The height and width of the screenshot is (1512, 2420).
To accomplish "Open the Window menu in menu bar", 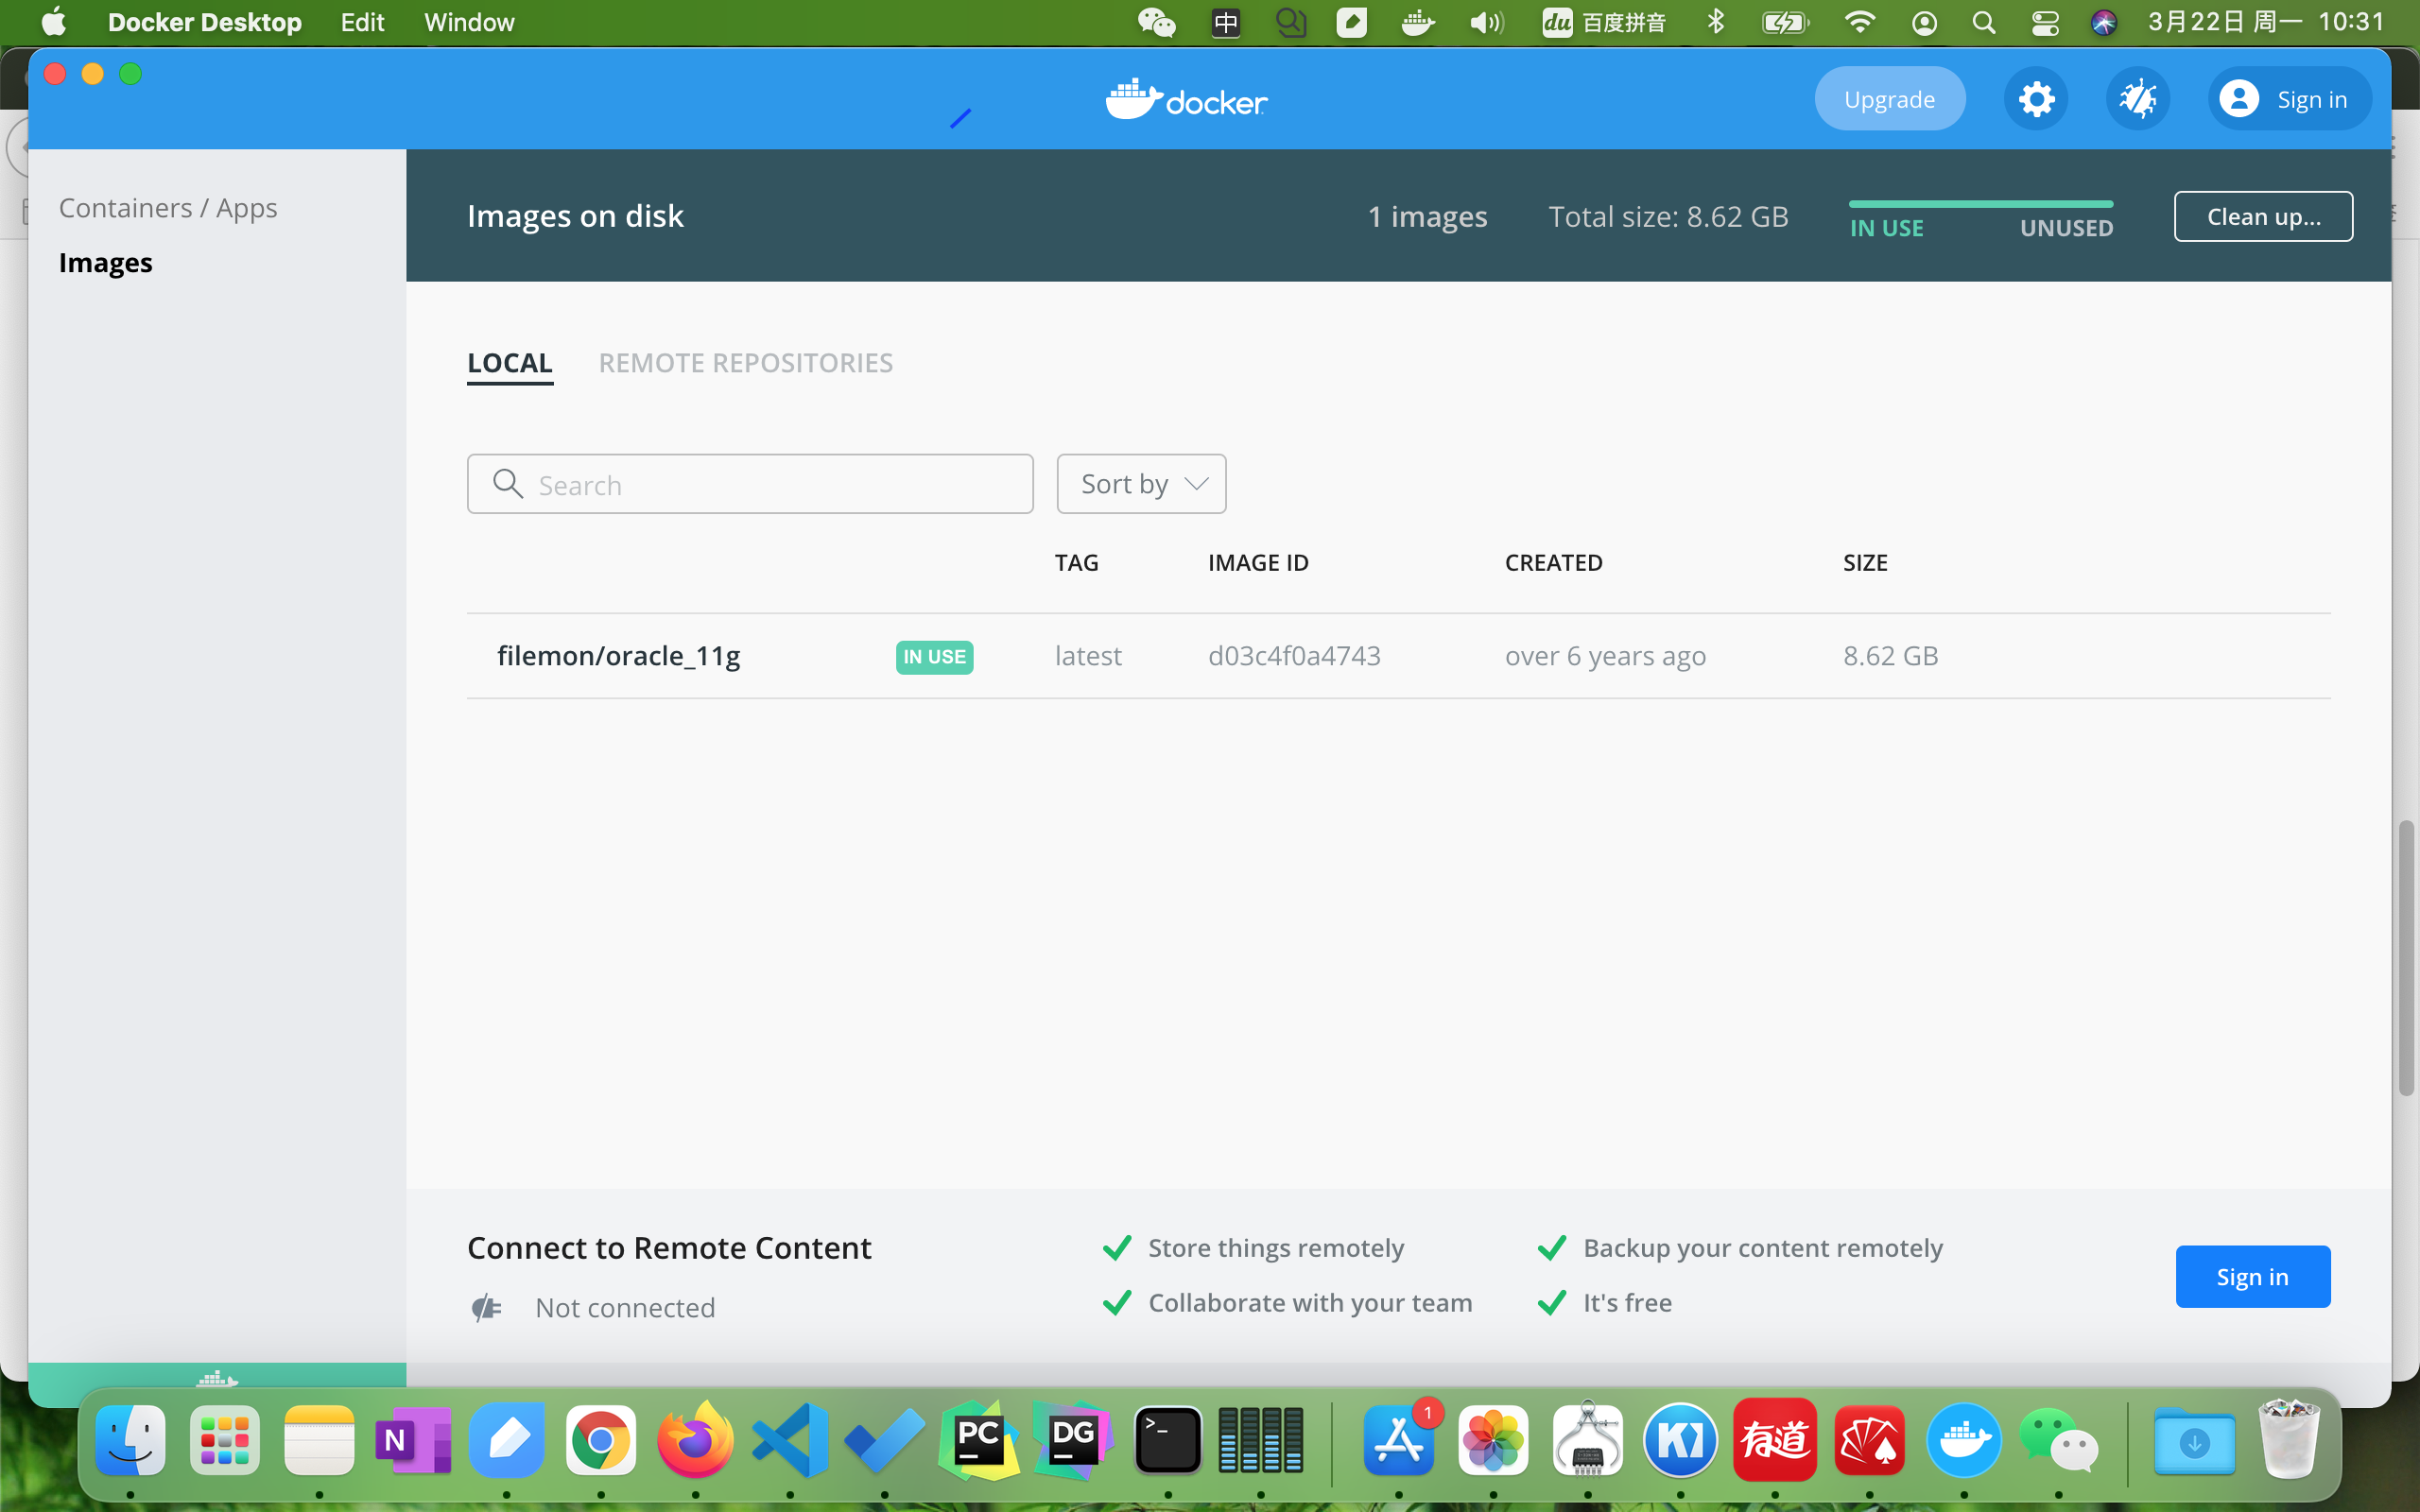I will pyautogui.click(x=470, y=22).
